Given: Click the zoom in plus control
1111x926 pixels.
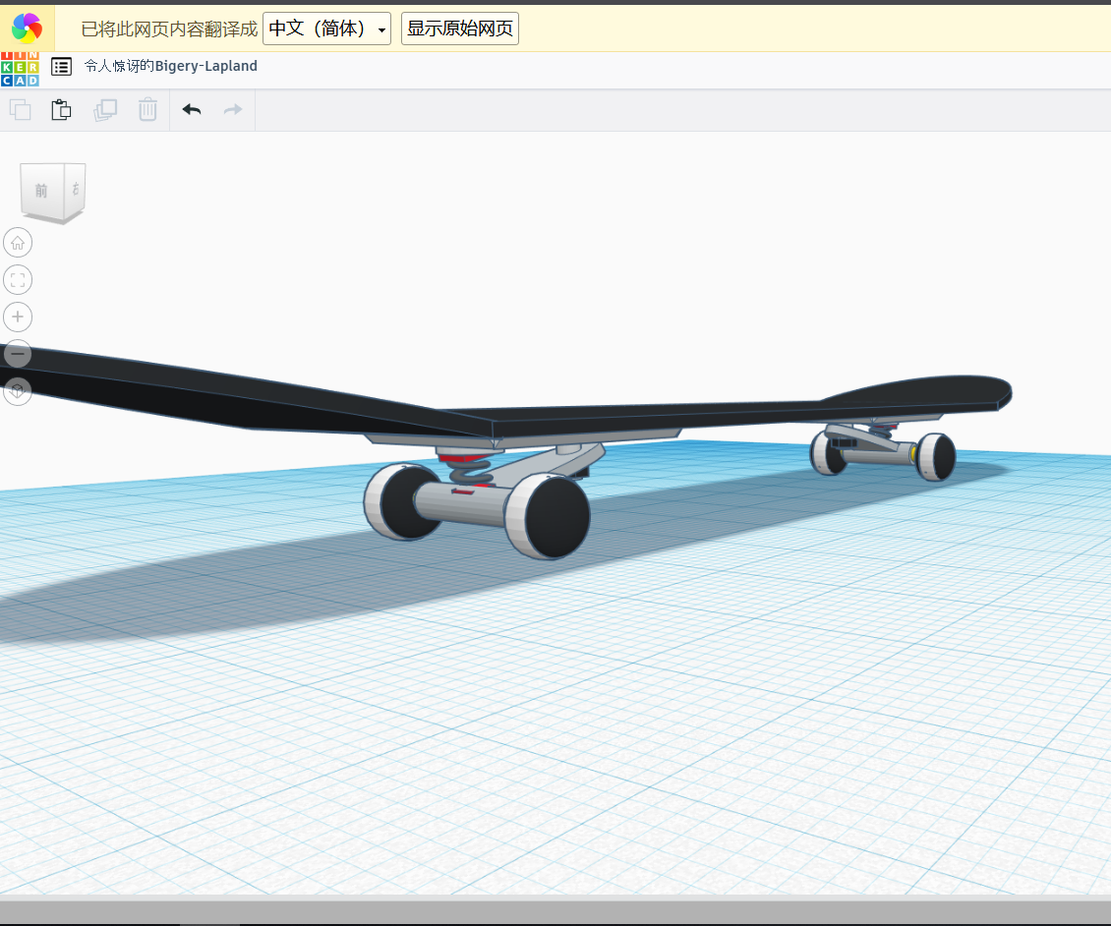Looking at the screenshot, I should coord(17,317).
